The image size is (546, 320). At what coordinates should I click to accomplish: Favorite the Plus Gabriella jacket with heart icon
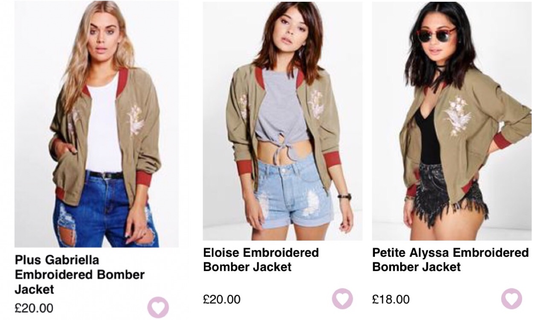click(158, 308)
